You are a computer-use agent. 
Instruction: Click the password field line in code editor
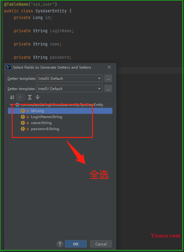[x=42, y=58]
